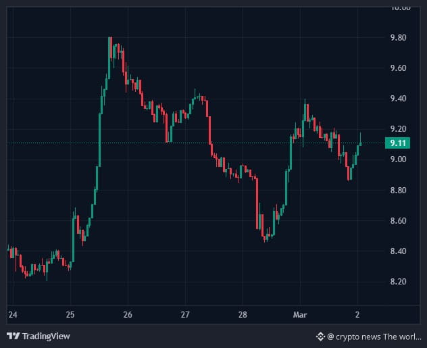Open the TradingView wordmark link
This screenshot has width=427, height=348.
(46, 337)
